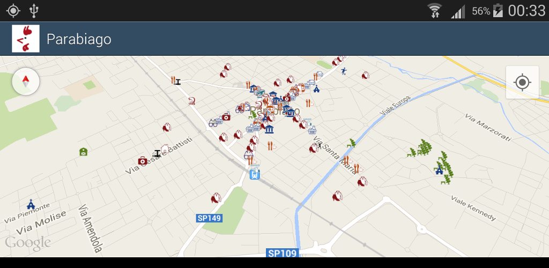Tap the SP149 road shield
The height and width of the screenshot is (268, 549).
click(210, 218)
